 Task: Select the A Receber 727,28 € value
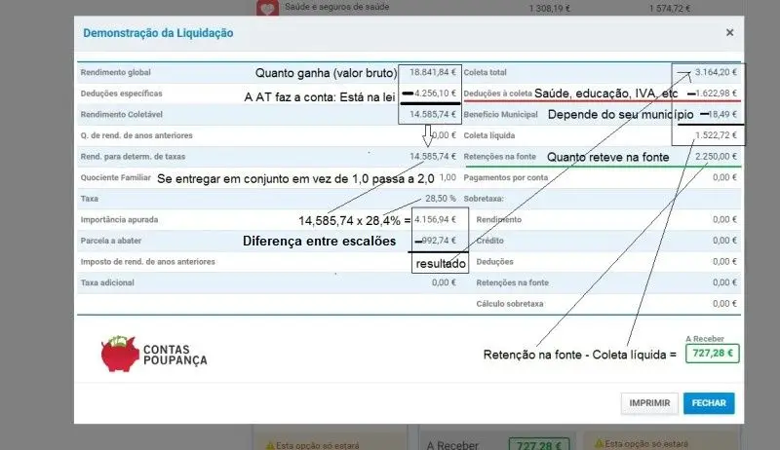(713, 354)
